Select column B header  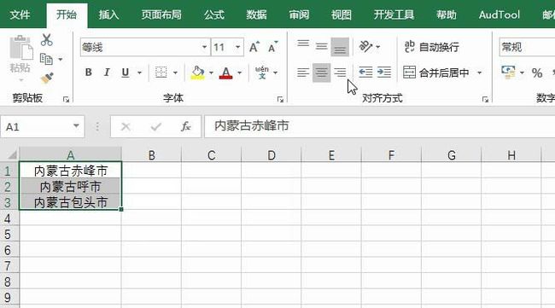point(151,155)
